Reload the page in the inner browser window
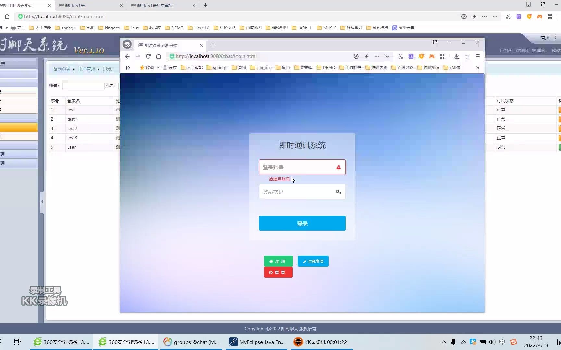The image size is (561, 350). [x=148, y=56]
